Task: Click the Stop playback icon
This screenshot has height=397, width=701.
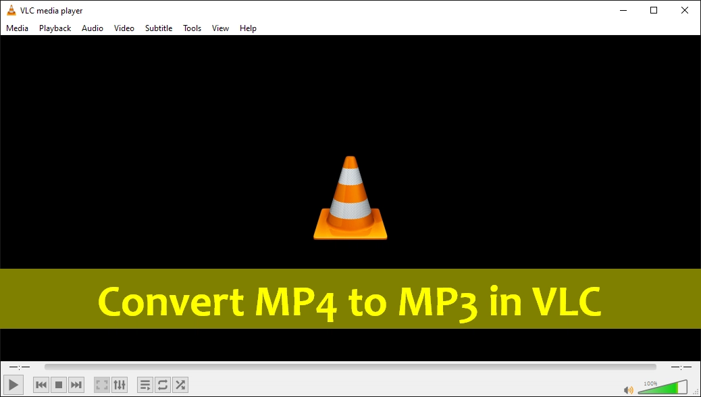Action: tap(58, 384)
